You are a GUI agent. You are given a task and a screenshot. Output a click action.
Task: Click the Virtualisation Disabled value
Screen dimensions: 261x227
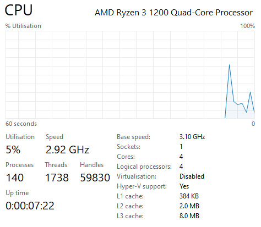click(x=192, y=176)
